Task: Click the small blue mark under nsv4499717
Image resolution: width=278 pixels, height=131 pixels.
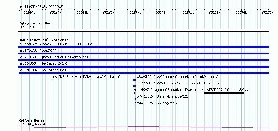Action: coord(134,93)
